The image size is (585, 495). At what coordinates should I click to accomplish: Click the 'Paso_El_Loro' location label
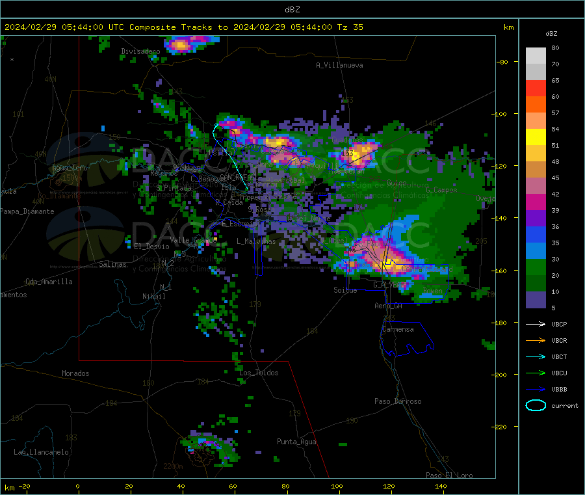[x=449, y=475]
